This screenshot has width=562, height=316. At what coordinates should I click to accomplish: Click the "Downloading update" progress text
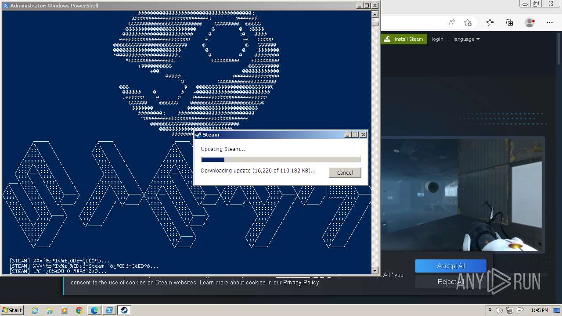258,171
